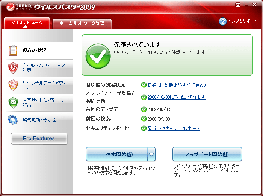Click green check beside 2008/10/03 expiry link
The width and height of the screenshot is (263, 196).
(144, 97)
